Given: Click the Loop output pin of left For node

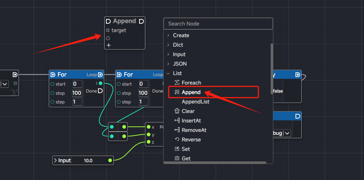Looking at the screenshot, I should (100, 75).
